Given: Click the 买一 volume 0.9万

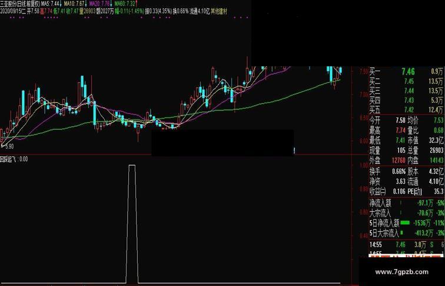Looking at the screenshot, I should coord(437,72).
